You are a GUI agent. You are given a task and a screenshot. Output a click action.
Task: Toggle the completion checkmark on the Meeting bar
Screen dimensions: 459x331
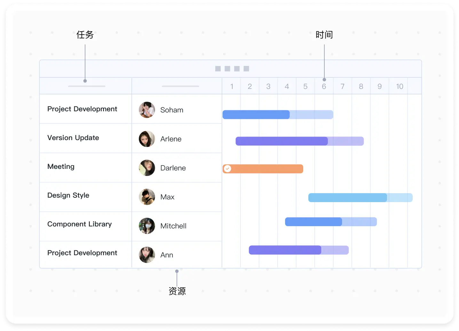(227, 169)
